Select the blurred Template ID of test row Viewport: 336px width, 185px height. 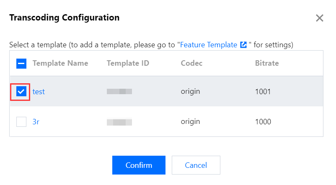pyautogui.click(x=119, y=91)
